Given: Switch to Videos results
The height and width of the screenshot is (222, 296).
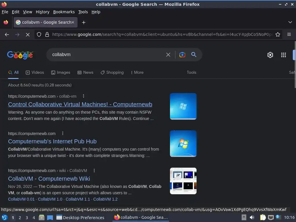Looking at the screenshot, I should click(x=35, y=73).
